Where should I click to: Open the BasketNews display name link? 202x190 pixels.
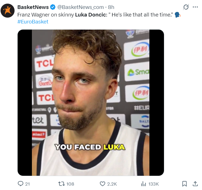point(33,7)
